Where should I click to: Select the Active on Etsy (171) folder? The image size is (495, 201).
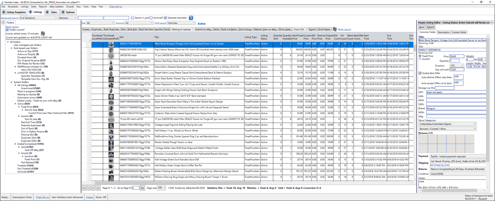click(x=28, y=51)
